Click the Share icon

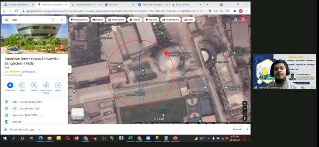click(58, 85)
